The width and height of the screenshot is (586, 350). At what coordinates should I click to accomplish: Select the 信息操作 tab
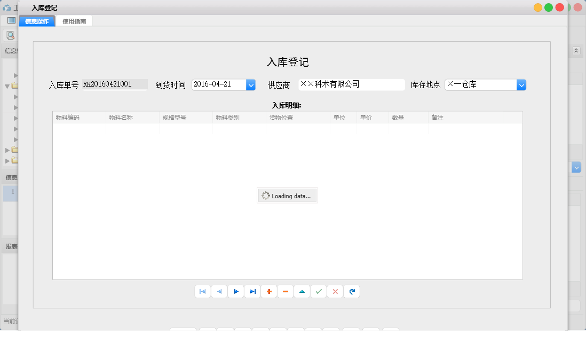click(36, 20)
